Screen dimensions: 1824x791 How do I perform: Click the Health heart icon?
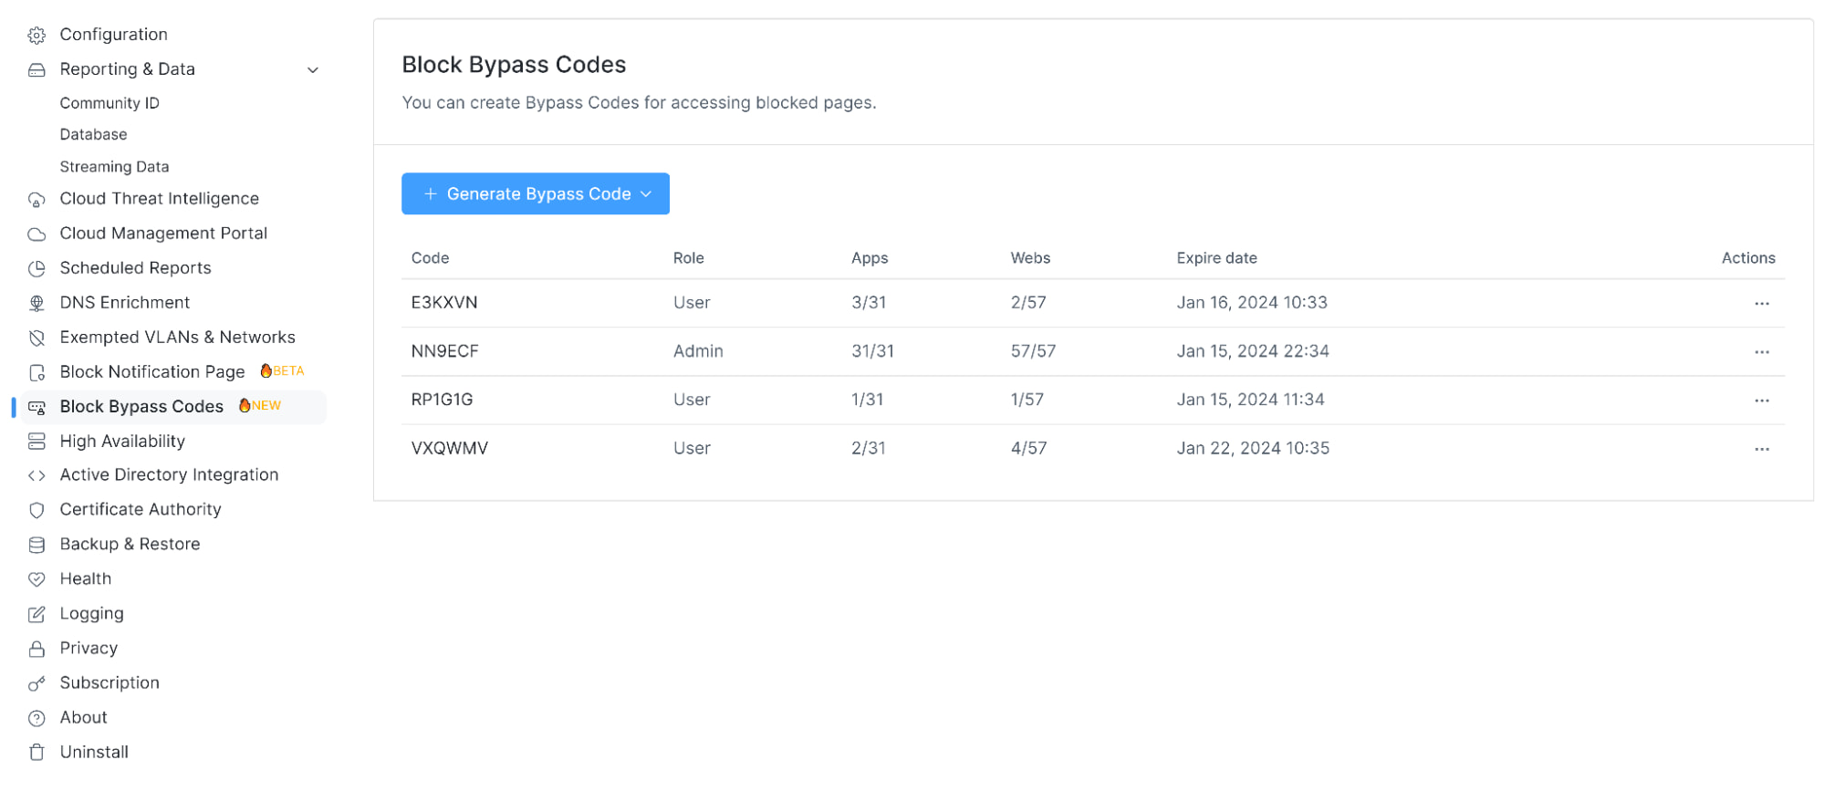pyautogui.click(x=36, y=580)
